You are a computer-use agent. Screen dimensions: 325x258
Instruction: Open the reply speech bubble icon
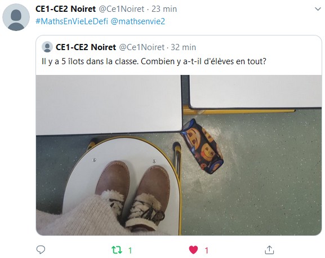41,250
